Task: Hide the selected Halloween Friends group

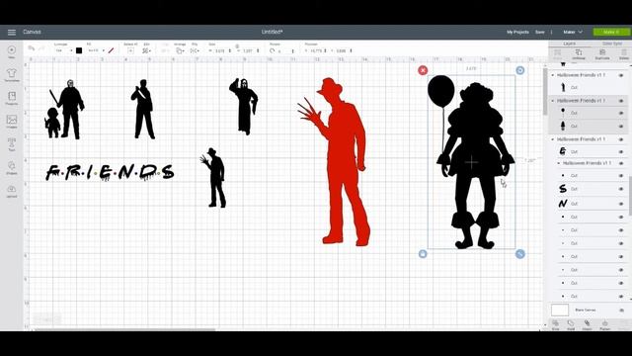Action: click(621, 101)
